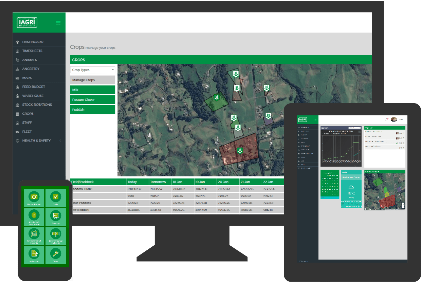Click the 'Tomorrow' column header
This screenshot has height=284, width=421.
[x=161, y=182]
